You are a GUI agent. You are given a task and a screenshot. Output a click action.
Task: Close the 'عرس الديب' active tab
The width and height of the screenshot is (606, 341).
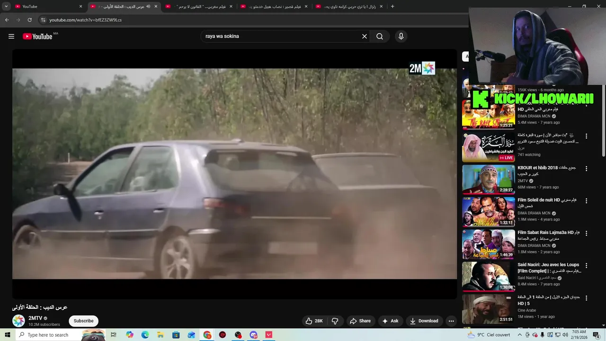pos(156,7)
